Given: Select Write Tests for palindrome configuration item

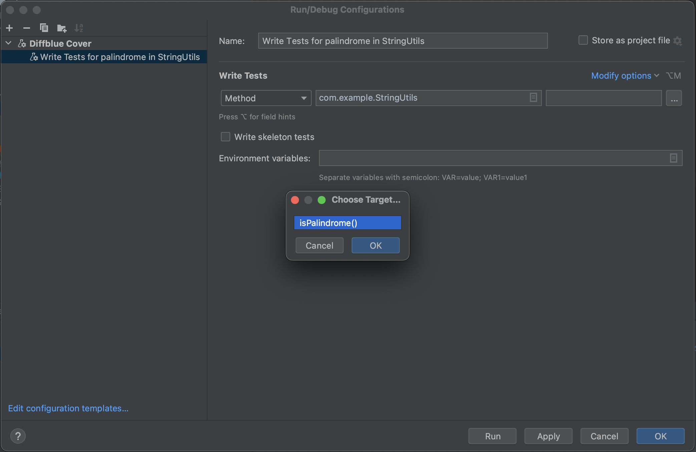Looking at the screenshot, I should 120,57.
